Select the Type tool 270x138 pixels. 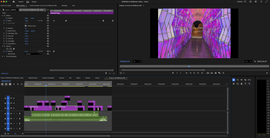tap(245, 84)
